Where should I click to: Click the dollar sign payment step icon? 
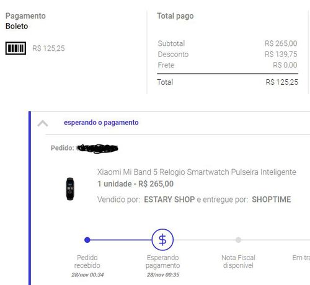tap(162, 240)
